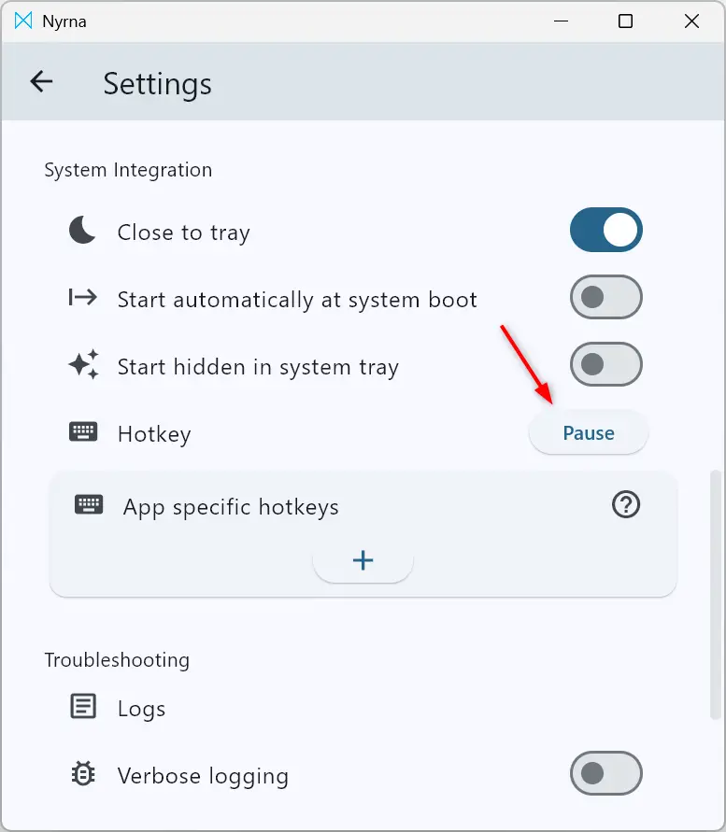The image size is (726, 832).
Task: Open the Logs entry
Action: coord(141,709)
